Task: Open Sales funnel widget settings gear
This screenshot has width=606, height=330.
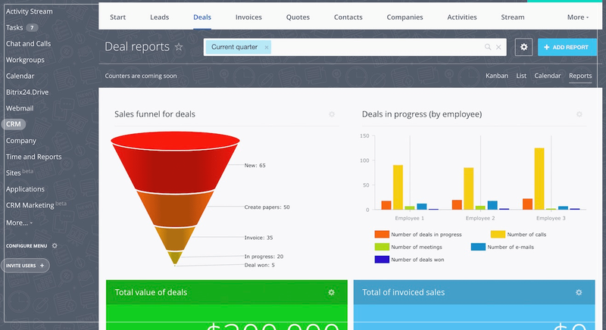Action: [332, 114]
